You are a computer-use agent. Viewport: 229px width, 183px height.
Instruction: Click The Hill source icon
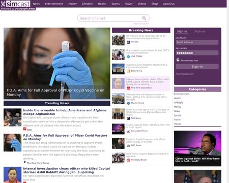tap(128, 42)
